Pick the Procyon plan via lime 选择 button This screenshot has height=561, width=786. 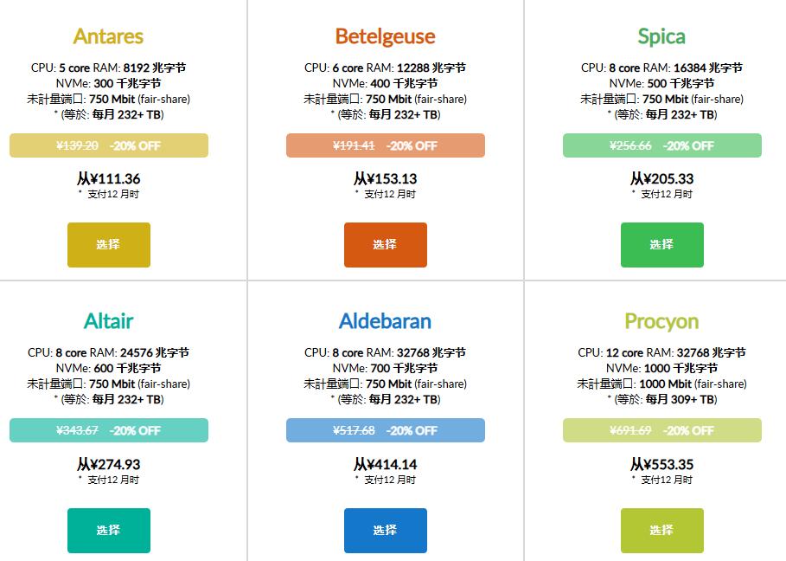point(661,530)
